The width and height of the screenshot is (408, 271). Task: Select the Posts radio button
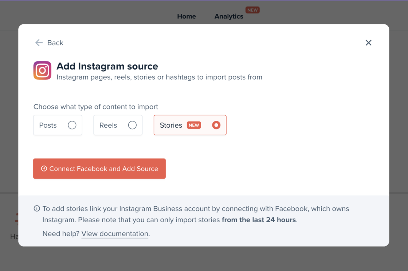[x=72, y=125]
